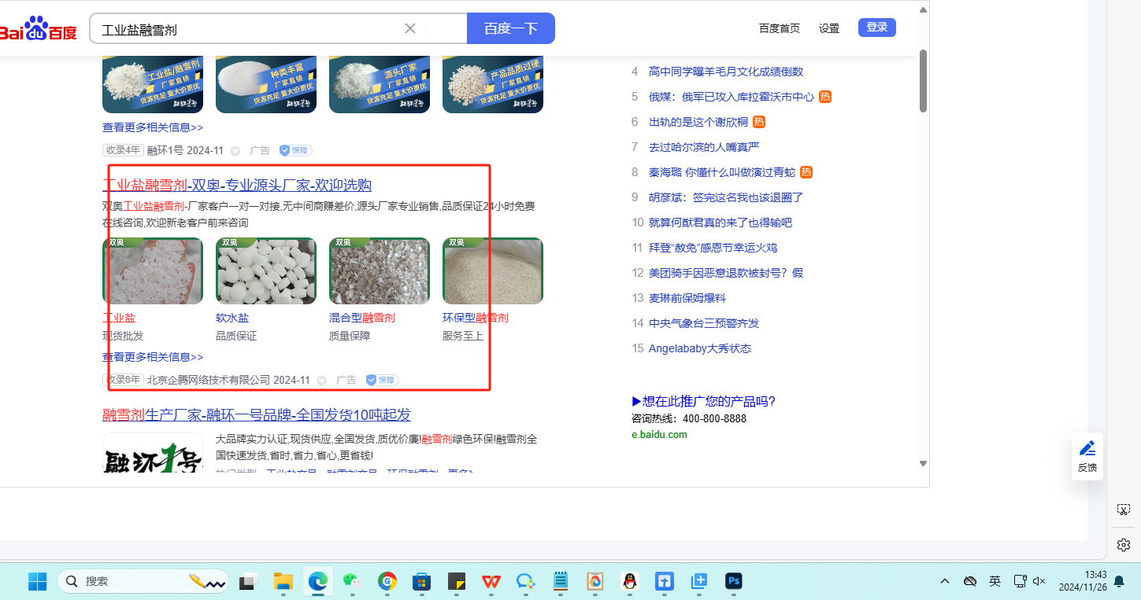1141x600 pixels.
Task: Launch Photoshop from the taskbar
Action: (x=733, y=581)
